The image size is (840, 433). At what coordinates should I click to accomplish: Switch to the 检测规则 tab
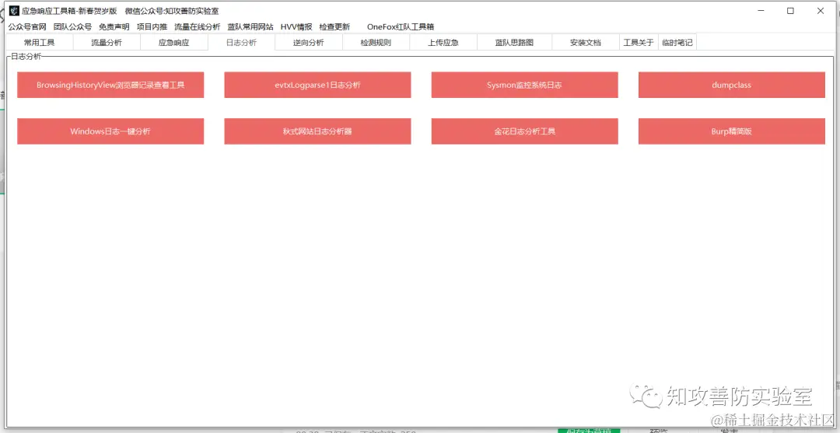pos(376,43)
